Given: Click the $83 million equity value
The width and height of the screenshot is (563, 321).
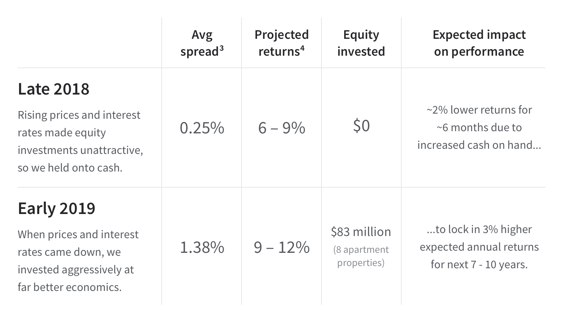Looking at the screenshot, I should pos(361,232).
